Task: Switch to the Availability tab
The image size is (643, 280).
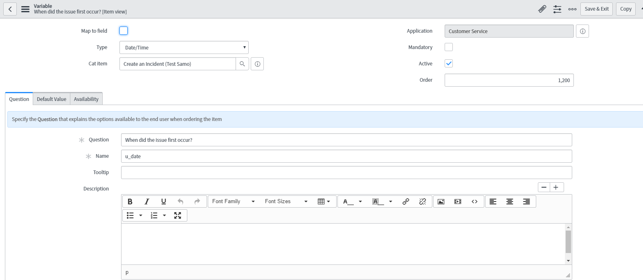Action: coord(86,99)
